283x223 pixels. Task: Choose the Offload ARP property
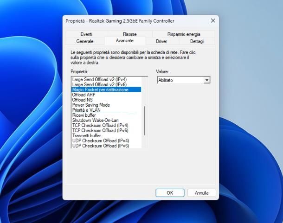tap(106, 95)
